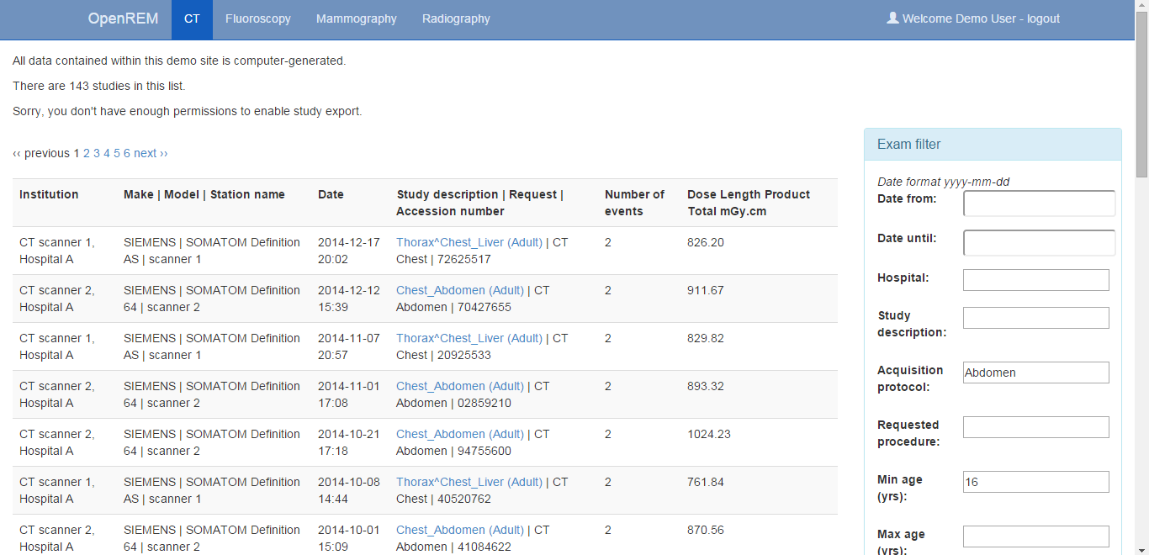Jump to page 6 of studies

point(127,153)
